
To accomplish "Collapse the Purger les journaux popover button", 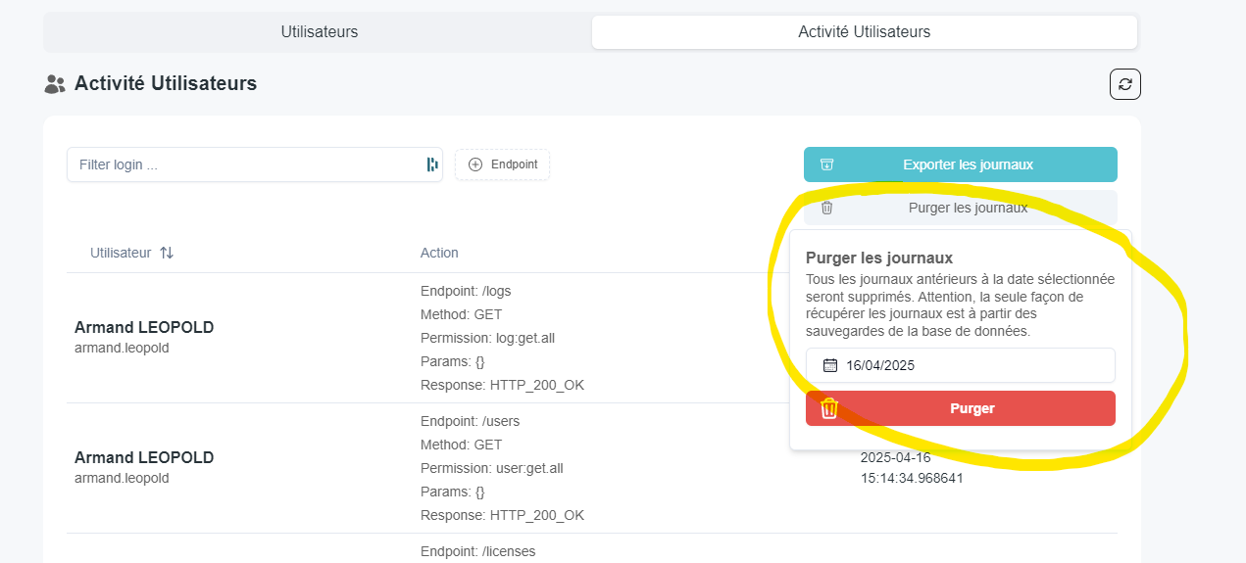I will 960,208.
